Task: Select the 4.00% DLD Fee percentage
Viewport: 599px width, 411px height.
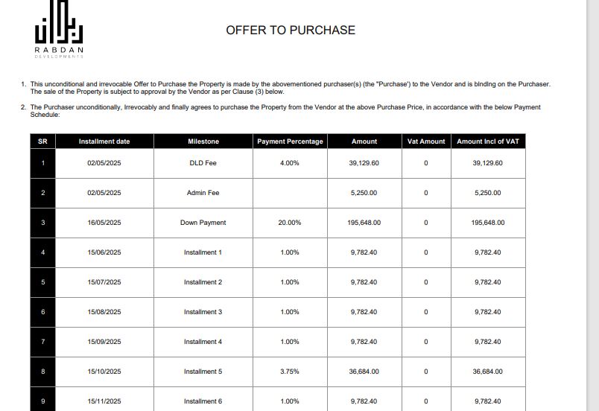Action: point(290,163)
